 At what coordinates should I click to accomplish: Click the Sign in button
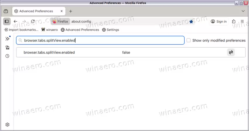219,21
